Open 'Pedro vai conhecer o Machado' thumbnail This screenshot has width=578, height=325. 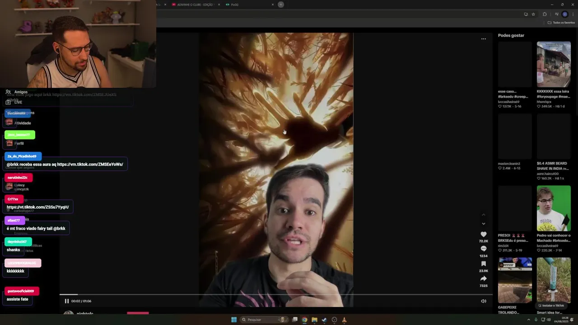click(x=554, y=208)
